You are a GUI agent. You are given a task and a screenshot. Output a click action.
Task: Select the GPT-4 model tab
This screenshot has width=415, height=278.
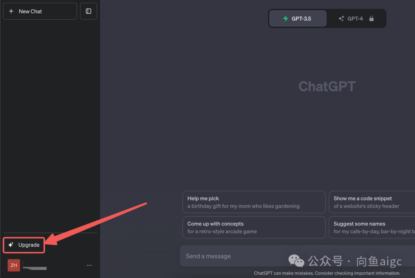356,18
